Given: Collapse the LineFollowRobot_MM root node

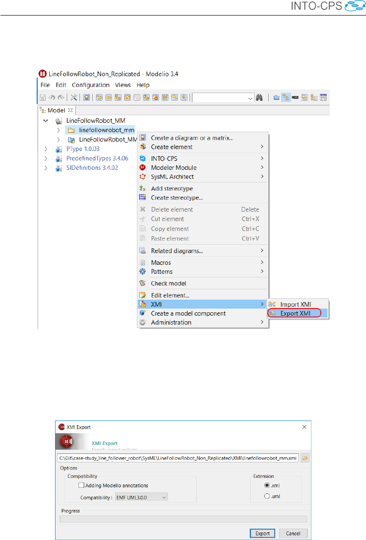Looking at the screenshot, I should pos(46,120).
